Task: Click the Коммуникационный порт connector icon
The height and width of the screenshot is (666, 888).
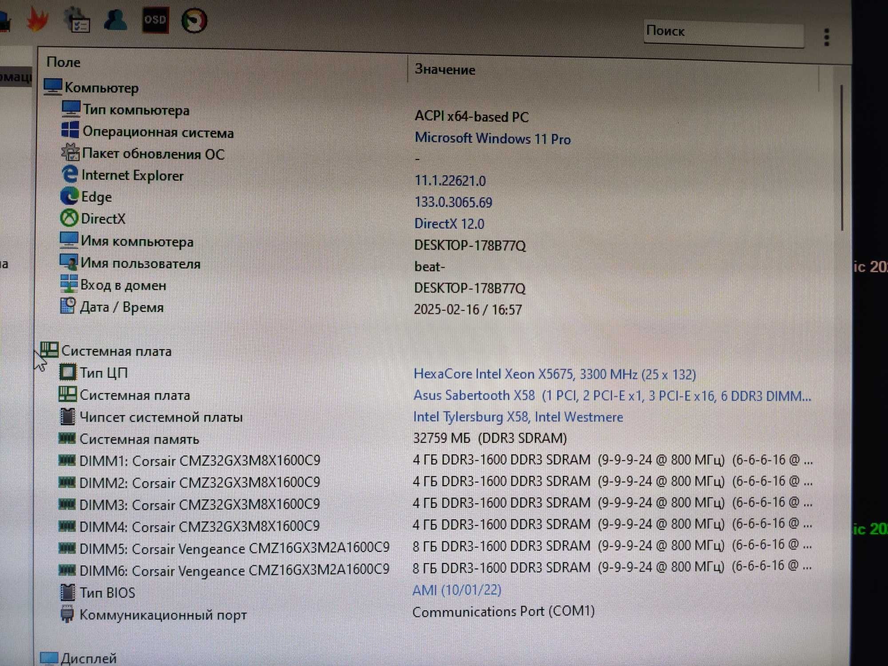Action: 67,614
